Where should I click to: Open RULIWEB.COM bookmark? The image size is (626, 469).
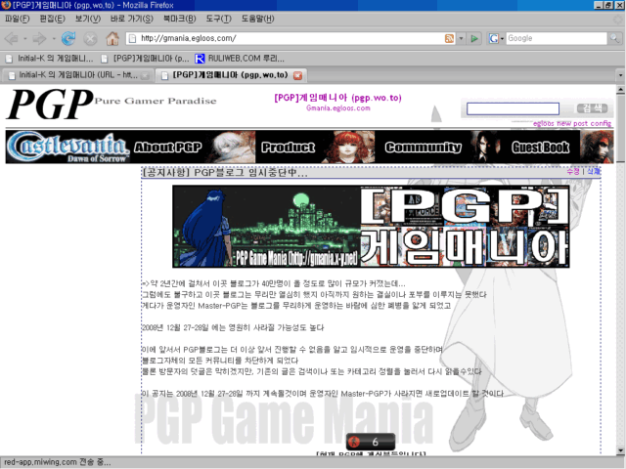click(x=240, y=59)
